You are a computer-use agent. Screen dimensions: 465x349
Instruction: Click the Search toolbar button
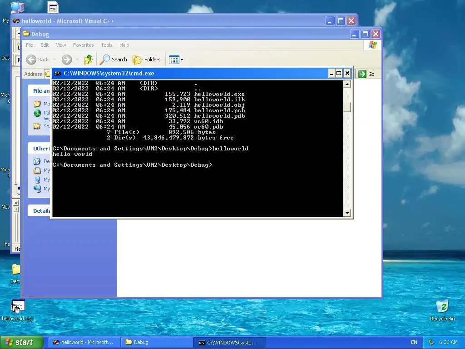[x=113, y=60]
